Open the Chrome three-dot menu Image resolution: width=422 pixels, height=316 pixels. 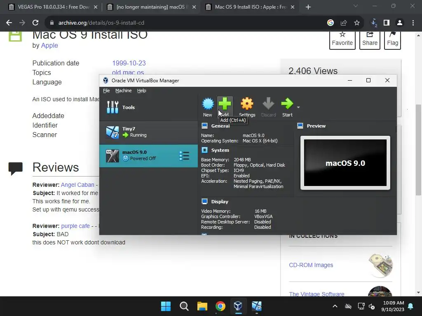click(x=413, y=23)
